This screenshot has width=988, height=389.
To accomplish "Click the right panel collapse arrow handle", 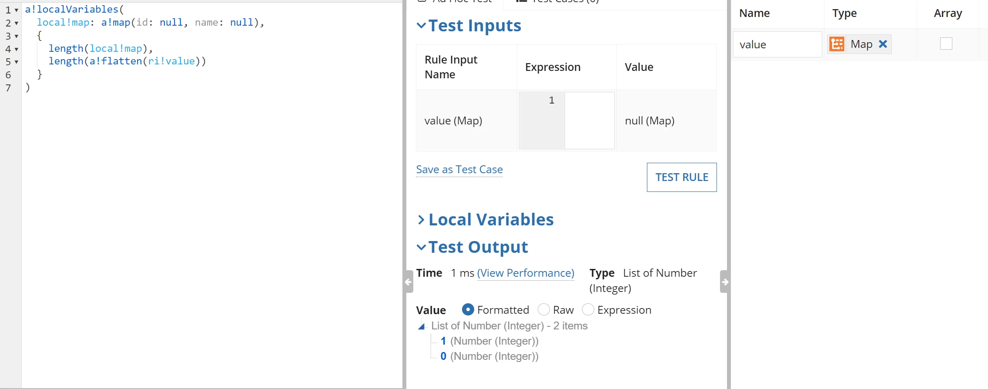I will point(724,282).
